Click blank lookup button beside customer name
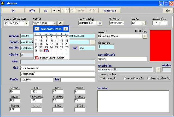Viewport: 174px width, 117px height. [x=93, y=42]
